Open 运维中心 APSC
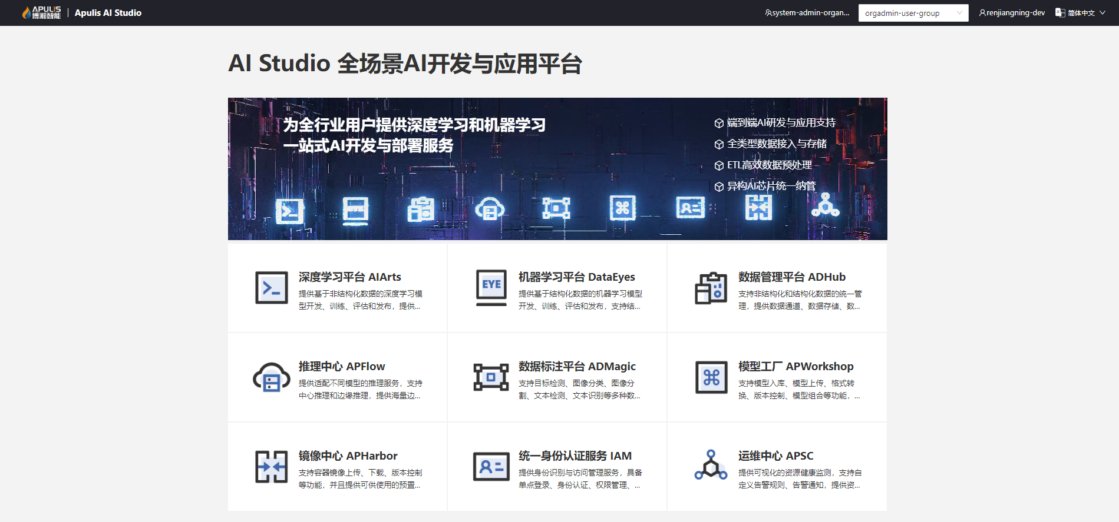 pos(775,455)
